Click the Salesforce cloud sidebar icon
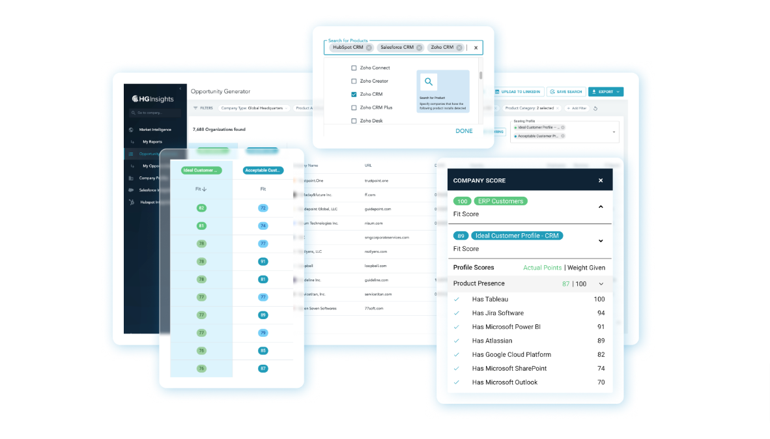The width and height of the screenshot is (770, 439). (131, 190)
